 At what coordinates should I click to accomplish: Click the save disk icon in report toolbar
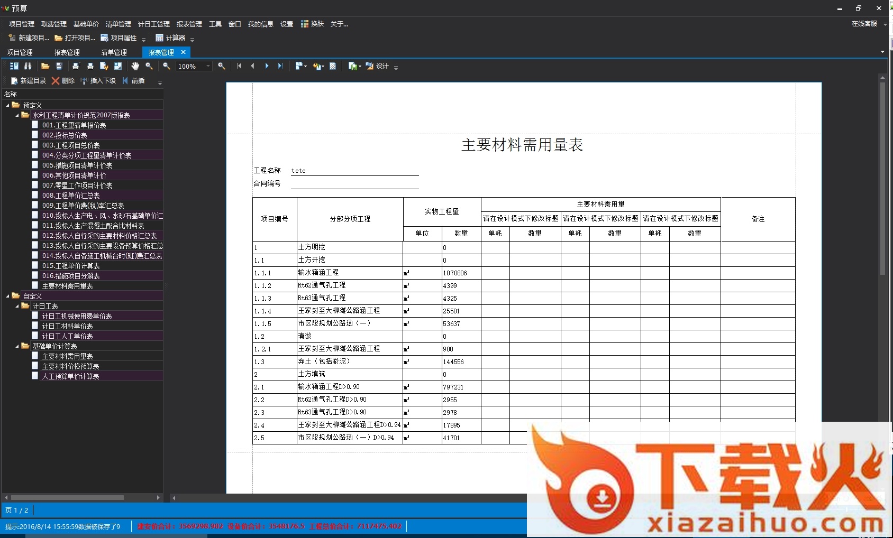59,66
